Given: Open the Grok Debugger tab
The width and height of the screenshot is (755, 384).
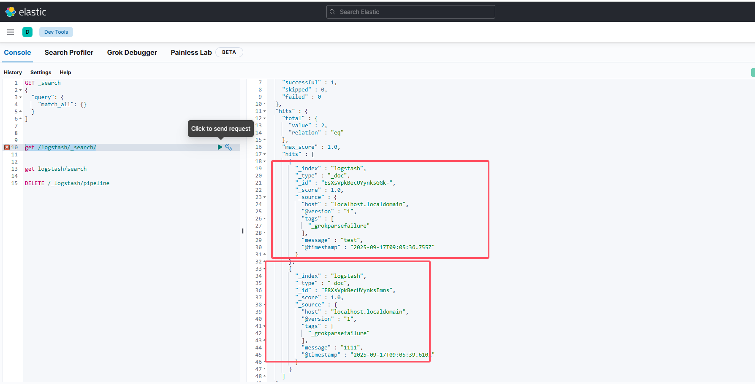Looking at the screenshot, I should [132, 52].
